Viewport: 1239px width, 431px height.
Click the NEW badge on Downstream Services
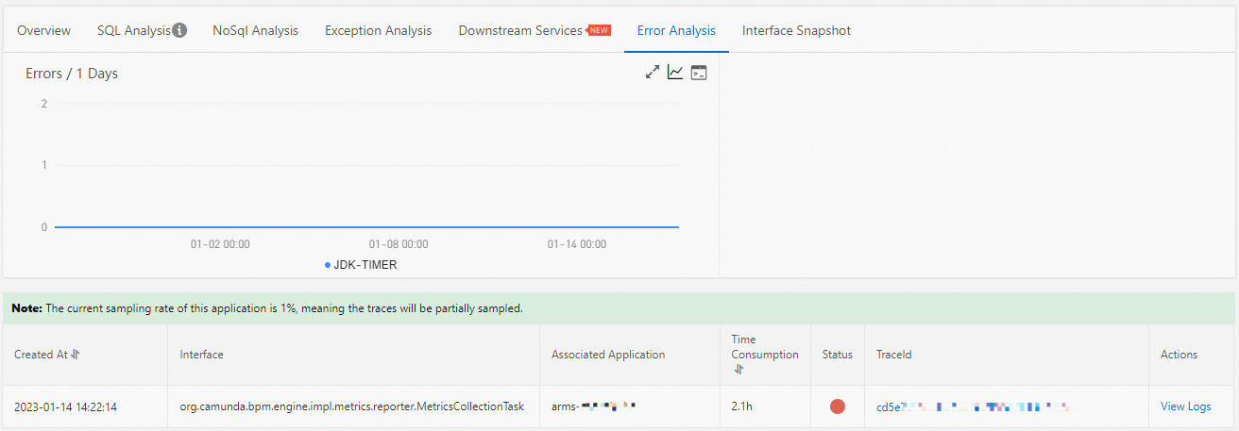coord(600,30)
